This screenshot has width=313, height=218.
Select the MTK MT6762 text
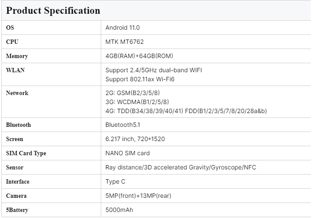tap(124, 42)
